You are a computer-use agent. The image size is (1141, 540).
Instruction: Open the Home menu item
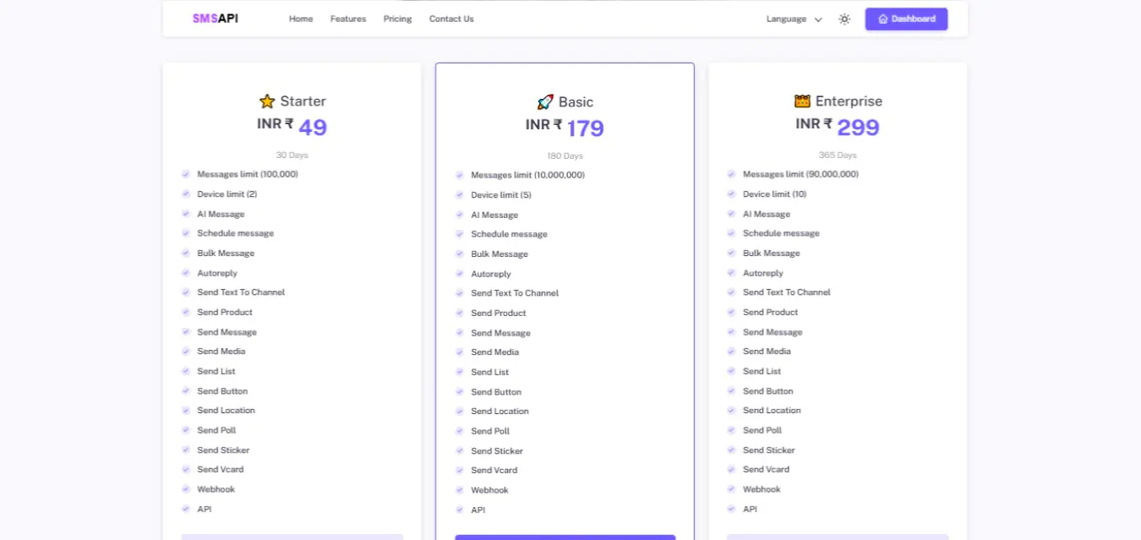[301, 19]
